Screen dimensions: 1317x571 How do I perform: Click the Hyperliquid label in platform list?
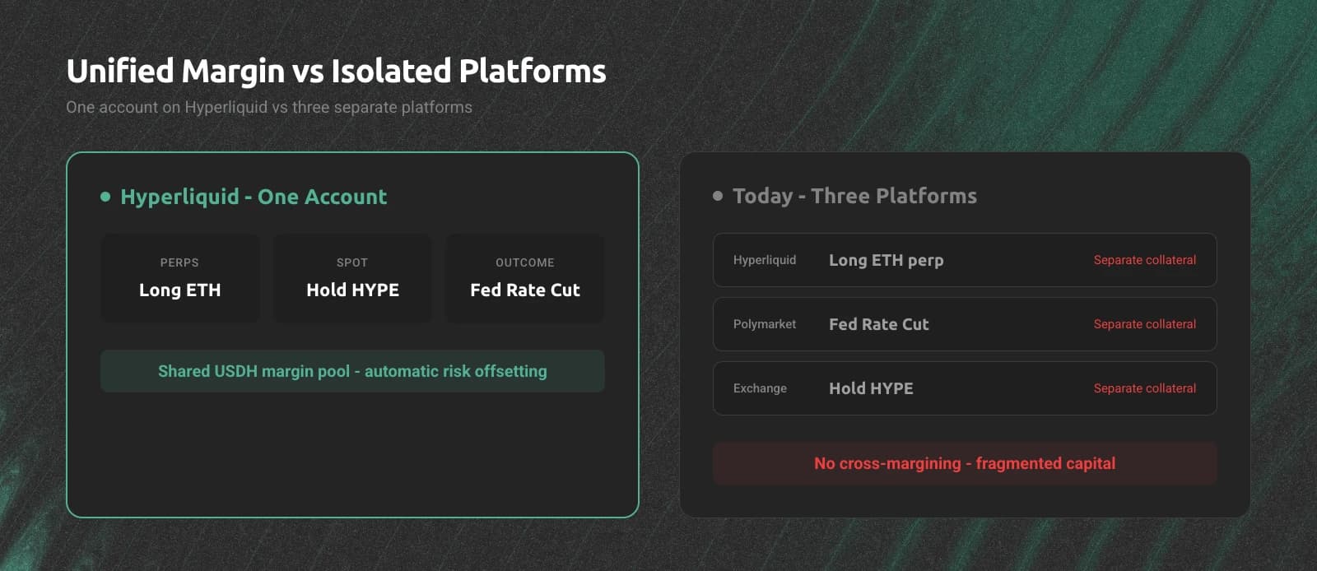[x=765, y=260]
